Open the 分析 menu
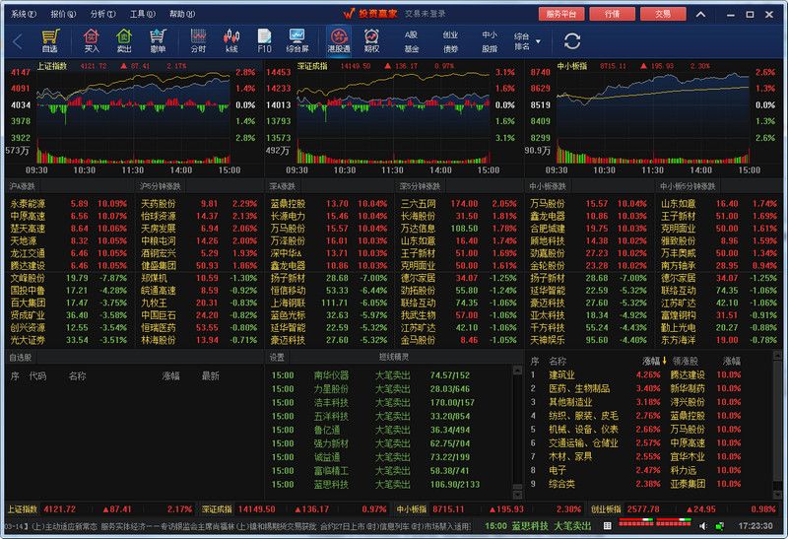Viewport: 788px width, 539px height. coord(102,14)
